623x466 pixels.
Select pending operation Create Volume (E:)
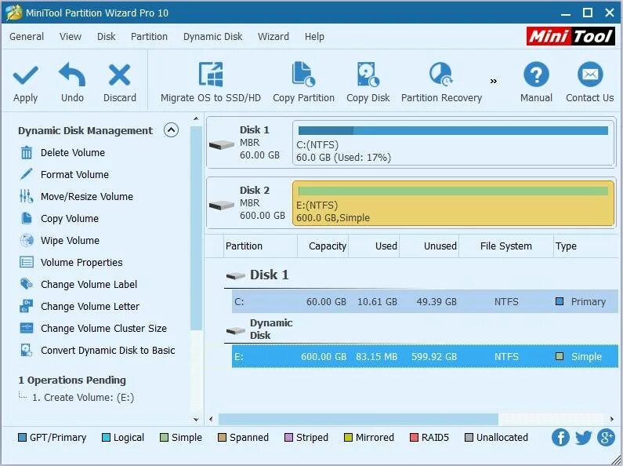[x=82, y=397]
